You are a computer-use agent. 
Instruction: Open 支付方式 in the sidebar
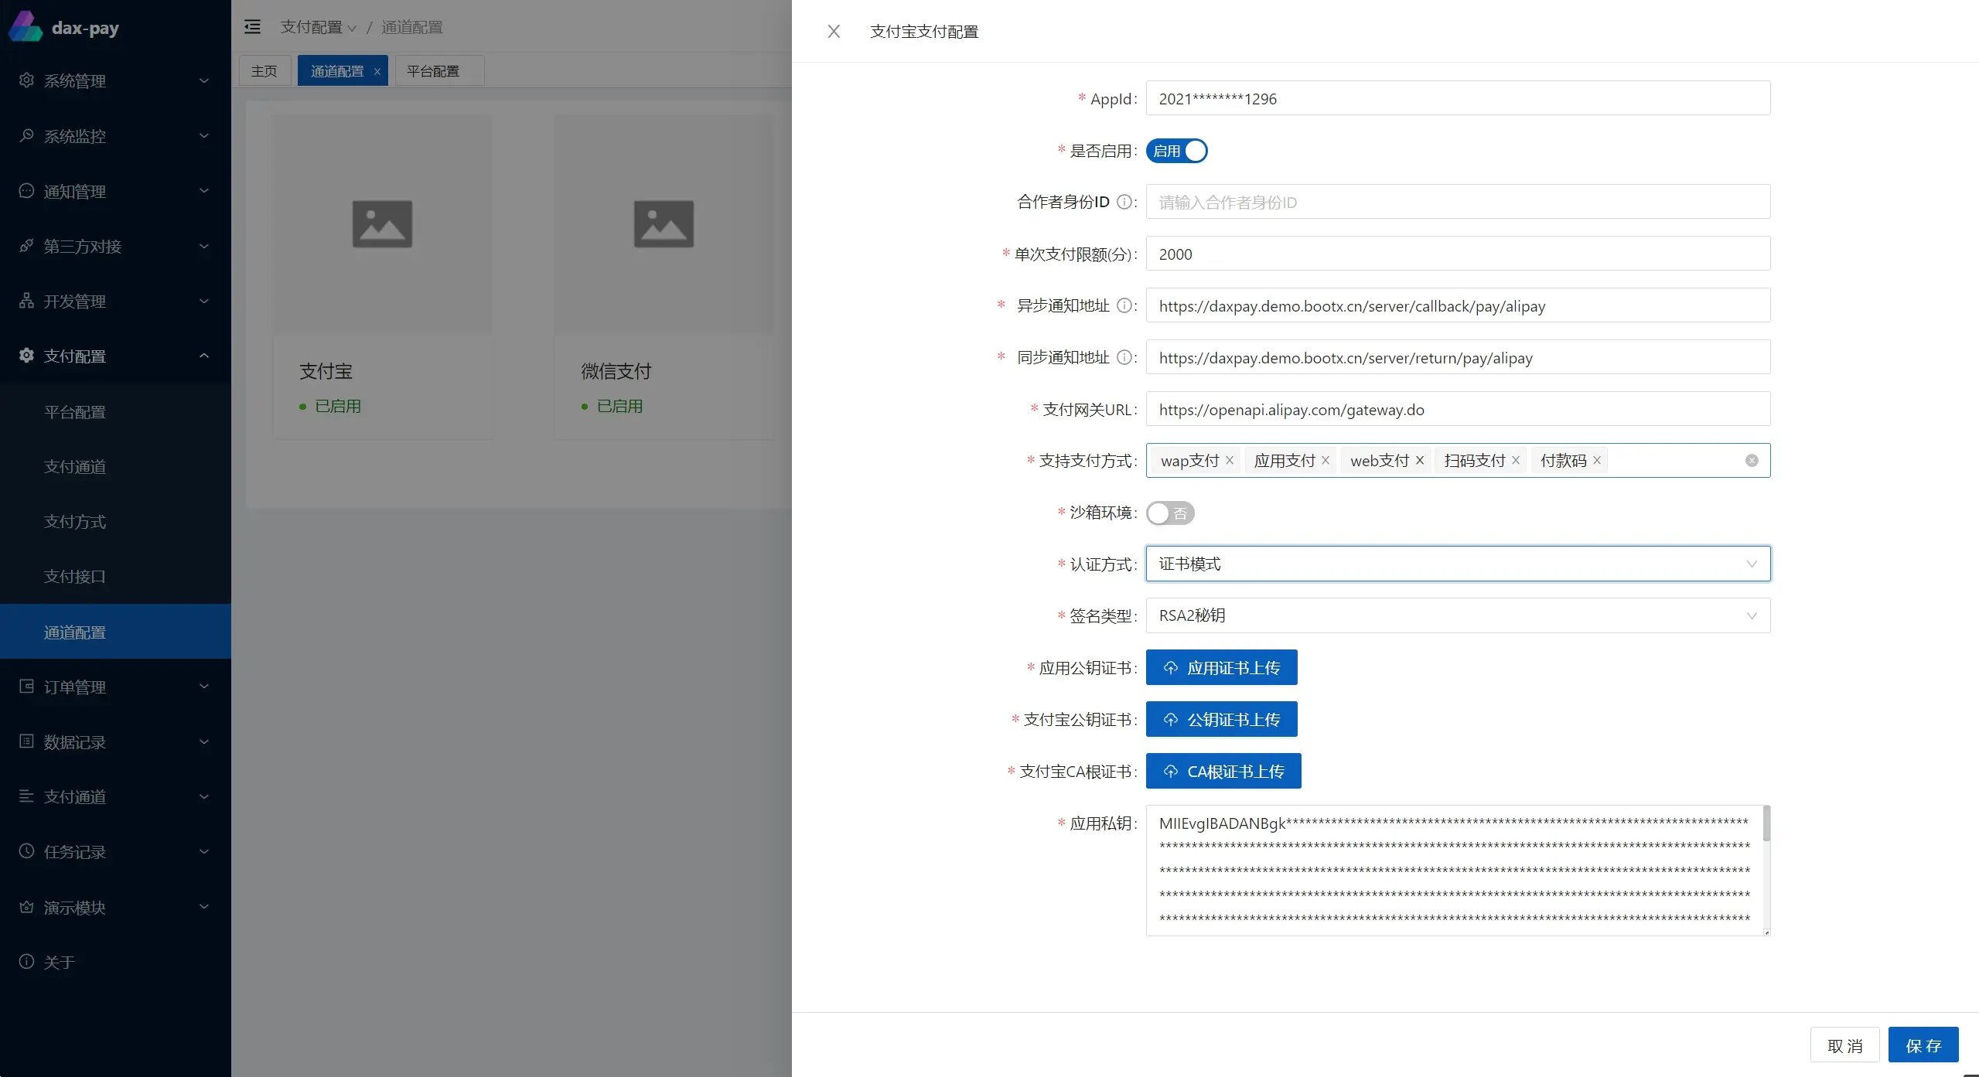click(115, 522)
